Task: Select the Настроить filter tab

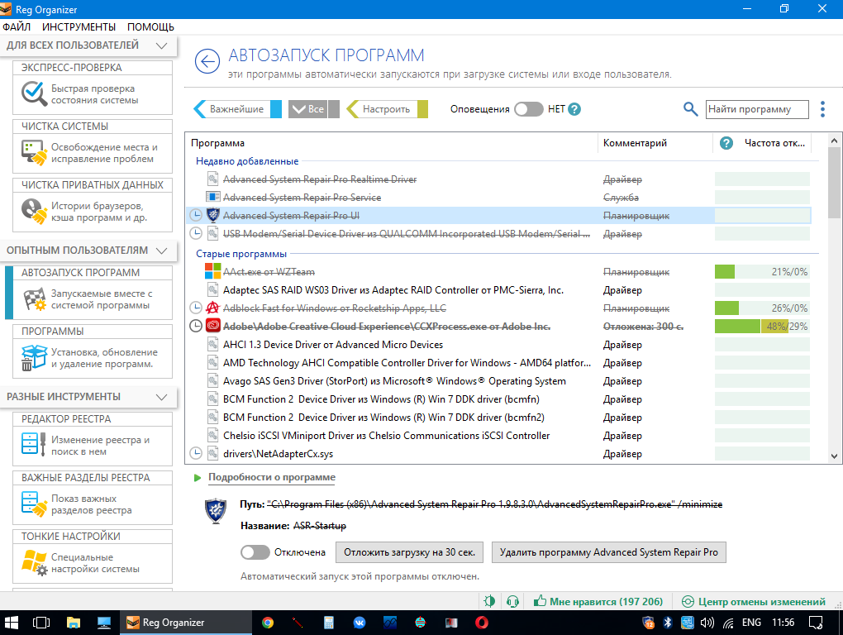Action: [x=387, y=109]
